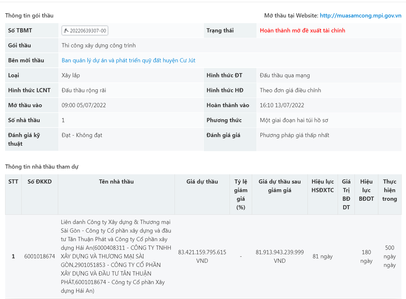406x299 pixels.
Task: Click the Số ĐKKD column header
Action: pyautogui.click(x=40, y=182)
